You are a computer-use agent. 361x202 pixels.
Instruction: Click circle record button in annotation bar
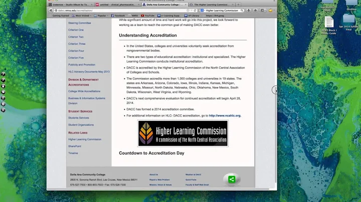pos(3,104)
